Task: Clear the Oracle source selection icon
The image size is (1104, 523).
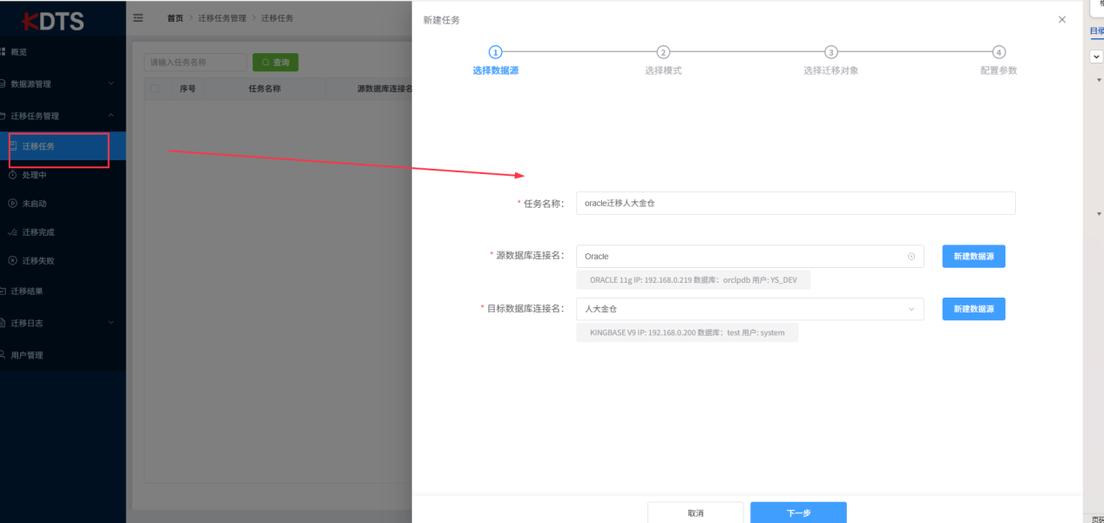Action: pyautogui.click(x=911, y=256)
